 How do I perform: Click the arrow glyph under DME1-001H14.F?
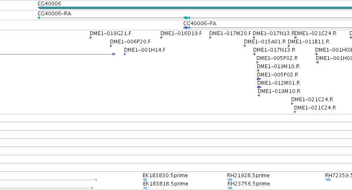125,54
